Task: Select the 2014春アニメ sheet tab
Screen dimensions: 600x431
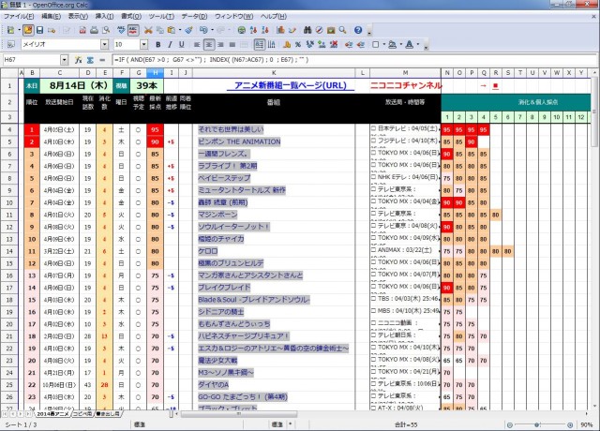Action: click(x=52, y=414)
